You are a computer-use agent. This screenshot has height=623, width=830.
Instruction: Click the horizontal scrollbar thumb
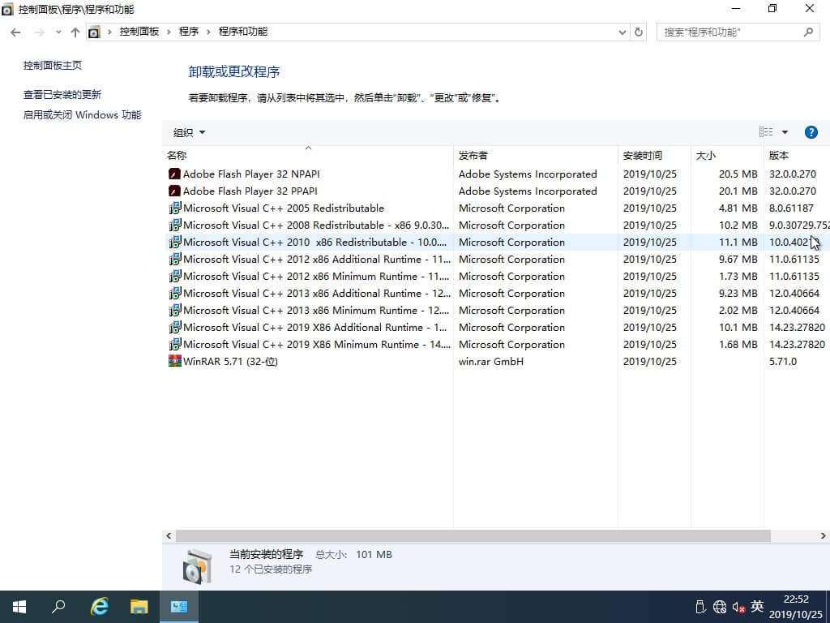coord(473,535)
